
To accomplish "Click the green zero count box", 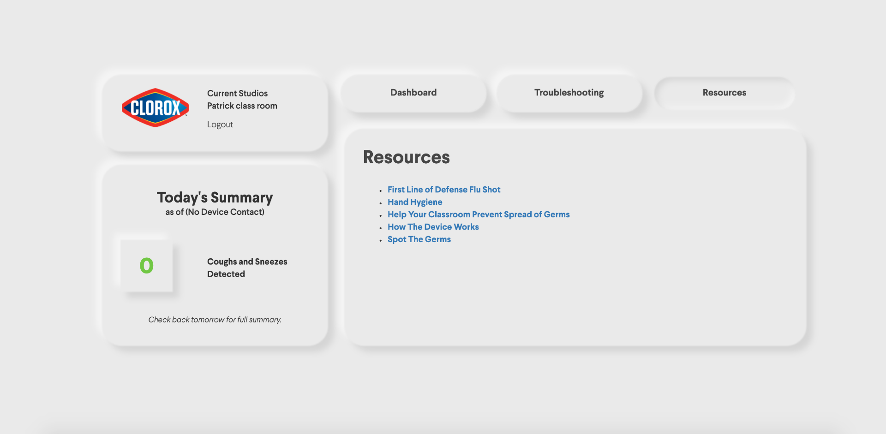I will [x=146, y=266].
